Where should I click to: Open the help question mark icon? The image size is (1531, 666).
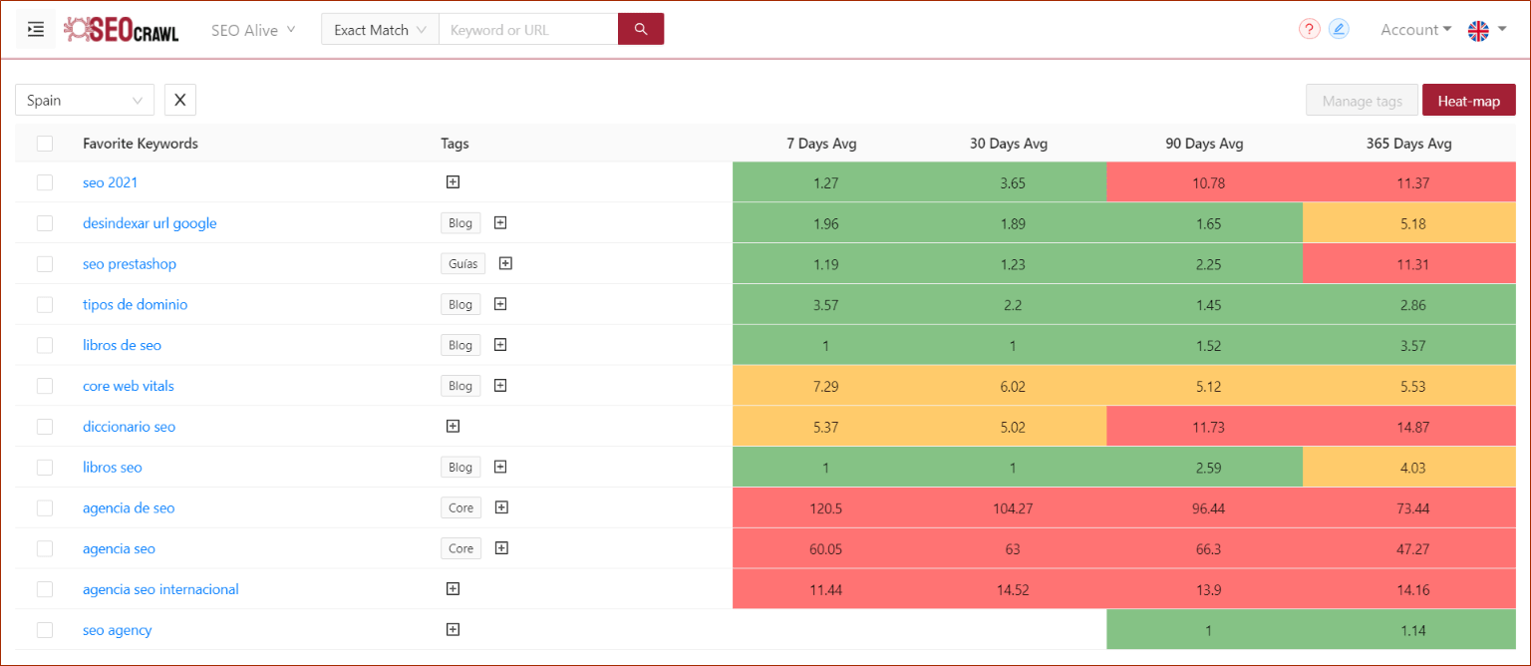[x=1309, y=30]
